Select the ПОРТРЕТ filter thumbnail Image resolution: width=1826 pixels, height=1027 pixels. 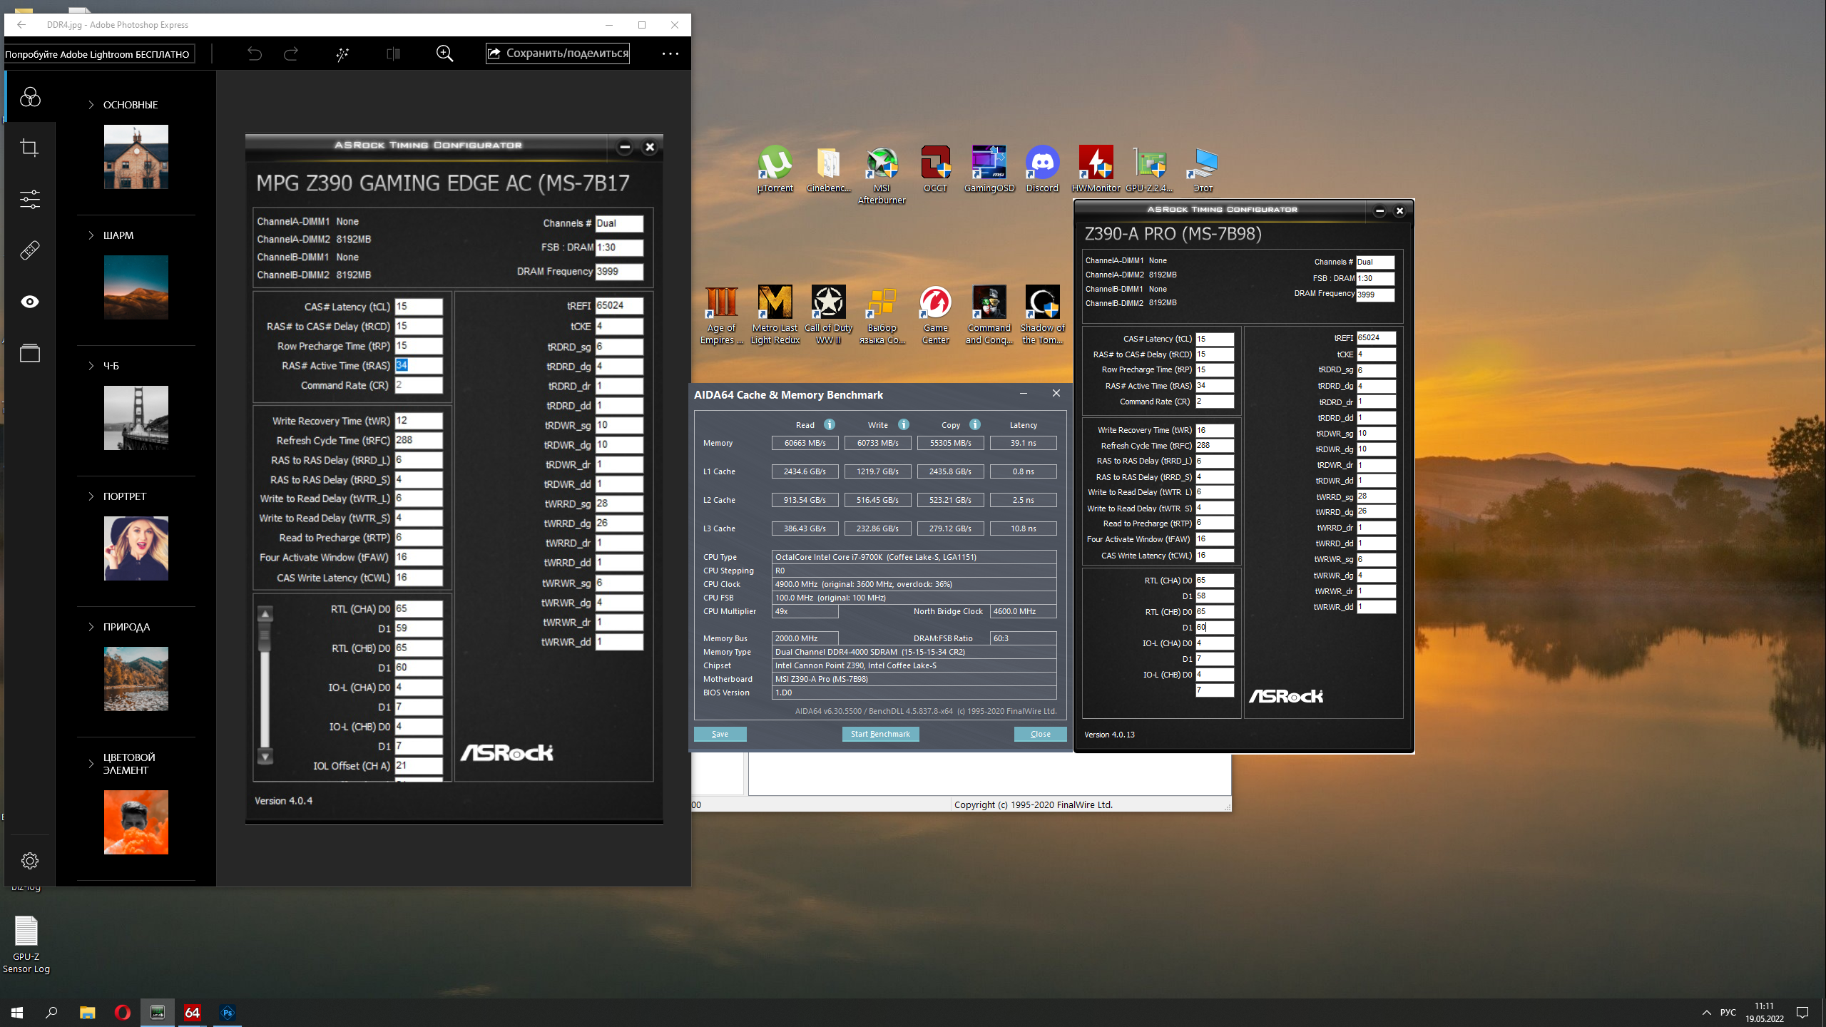(136, 548)
